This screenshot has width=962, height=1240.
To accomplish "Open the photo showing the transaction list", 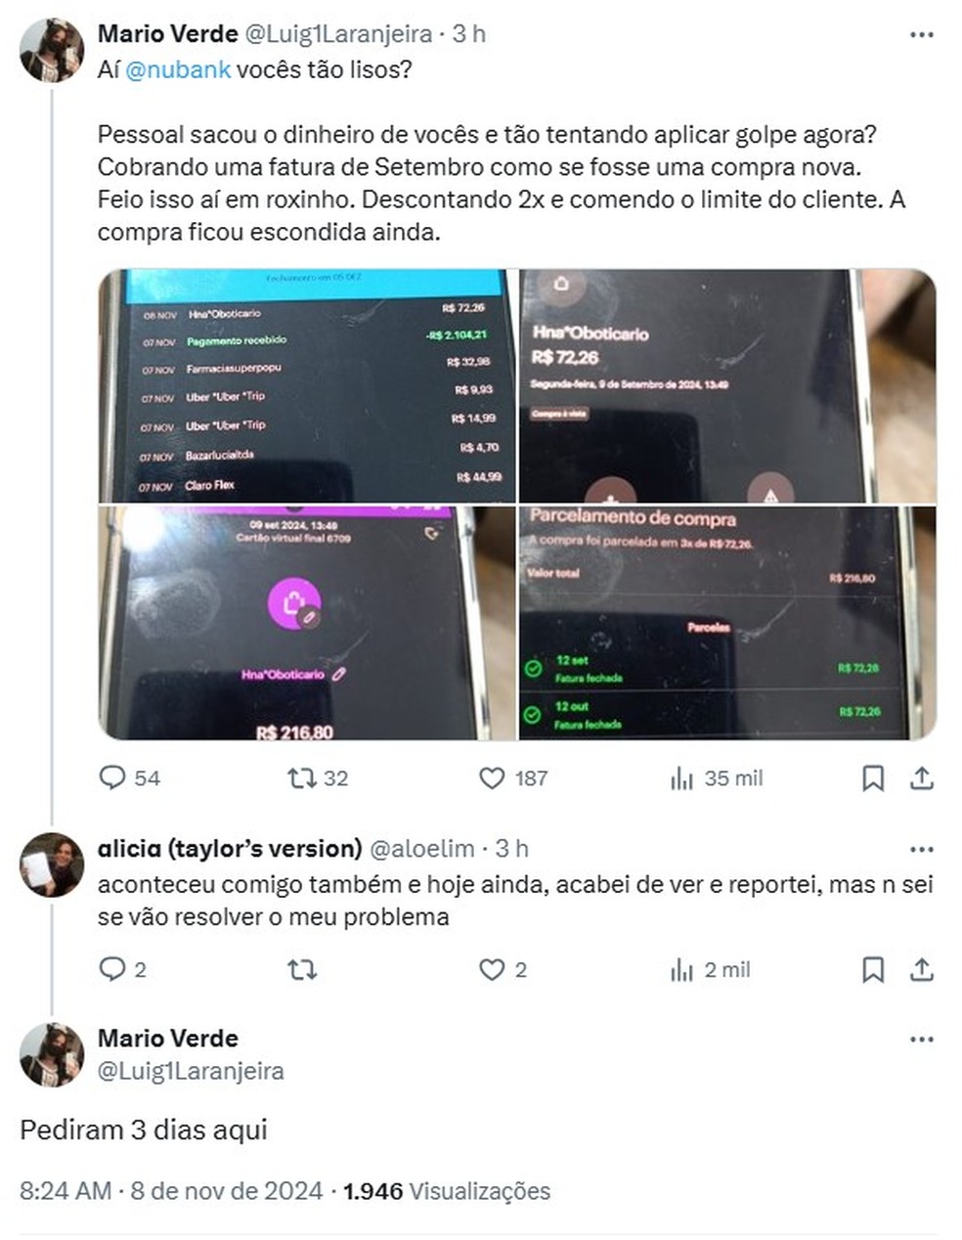I will (307, 385).
